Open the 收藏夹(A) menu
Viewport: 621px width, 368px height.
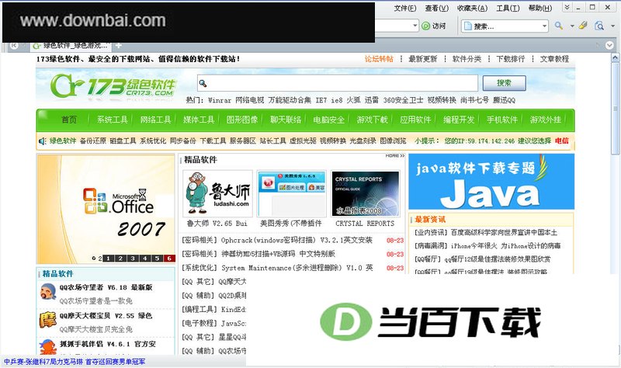472,8
